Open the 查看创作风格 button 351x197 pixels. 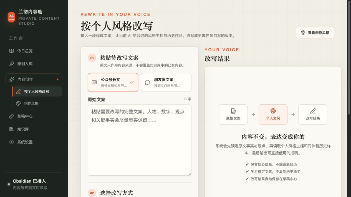[315, 33]
